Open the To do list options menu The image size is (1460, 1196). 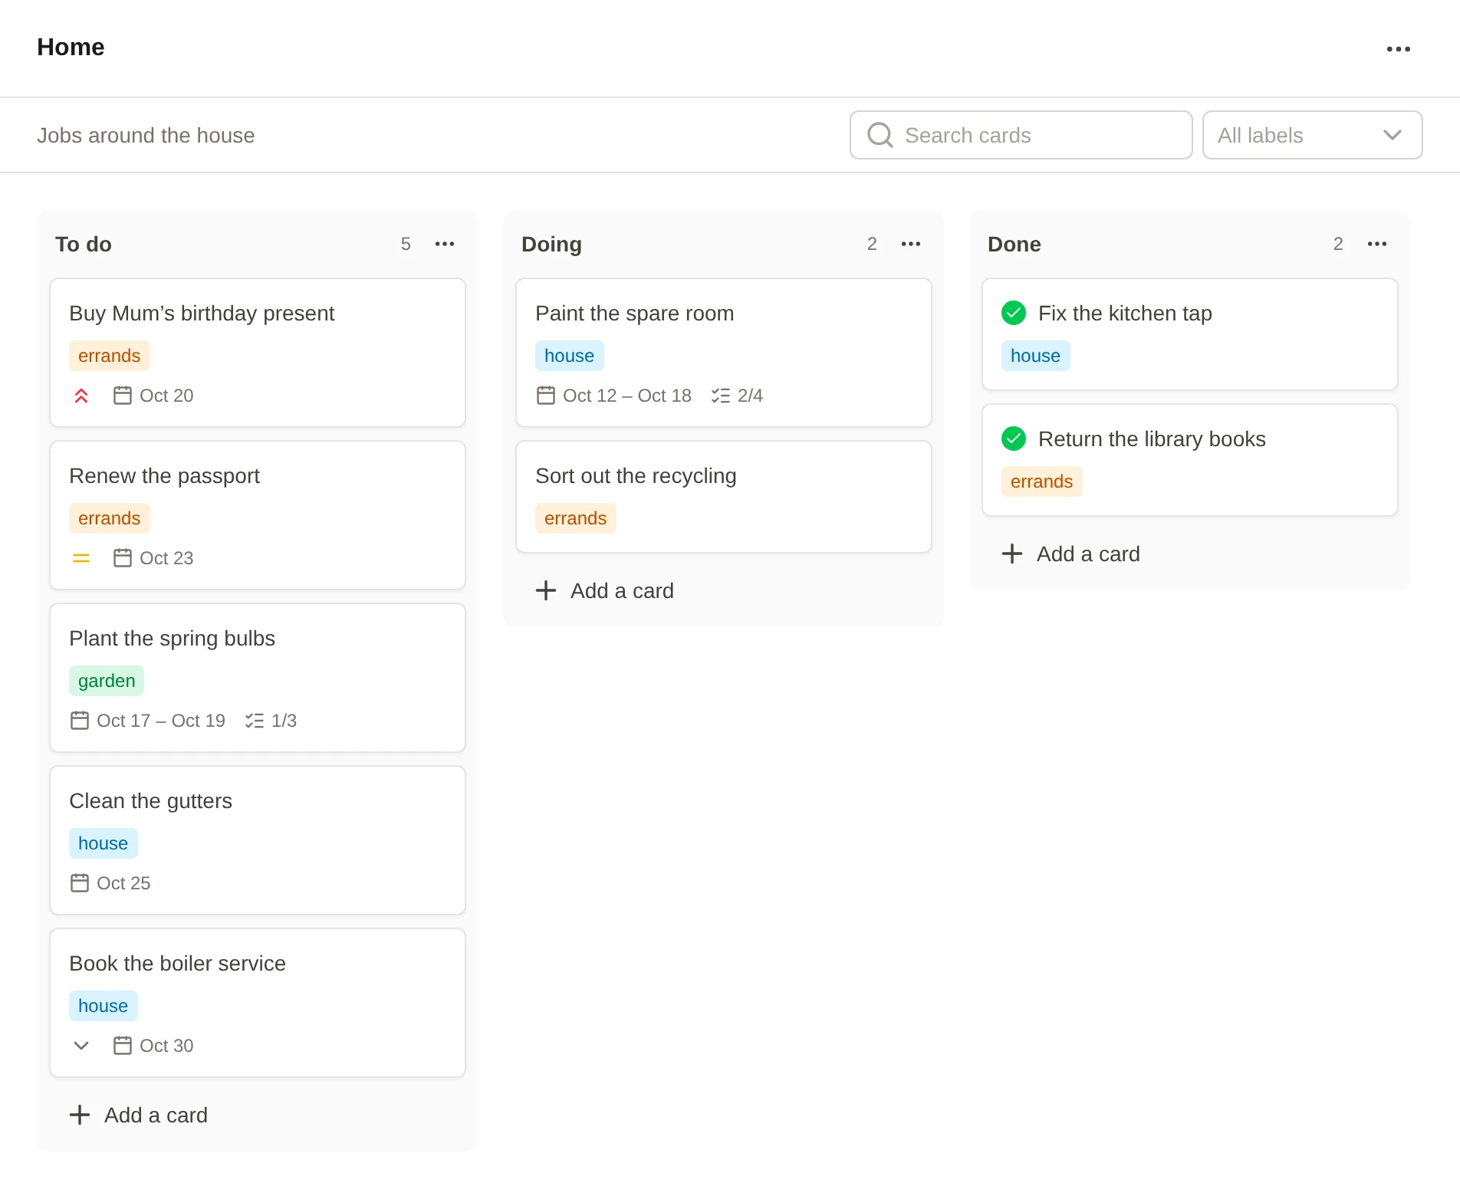[445, 244]
